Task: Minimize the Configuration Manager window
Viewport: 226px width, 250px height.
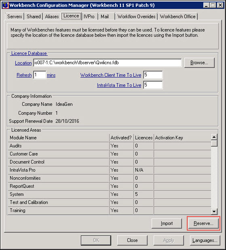Action: (206, 5)
